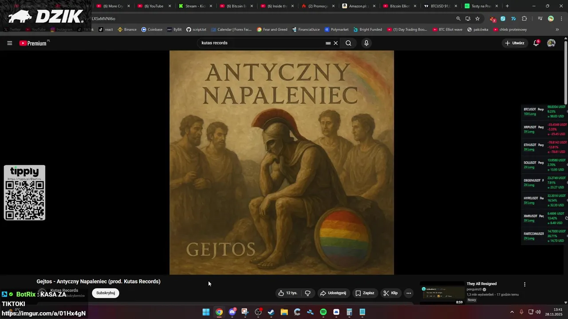Open the They All Resigned video thumbnail
The width and height of the screenshot is (568, 319).
[442, 293]
